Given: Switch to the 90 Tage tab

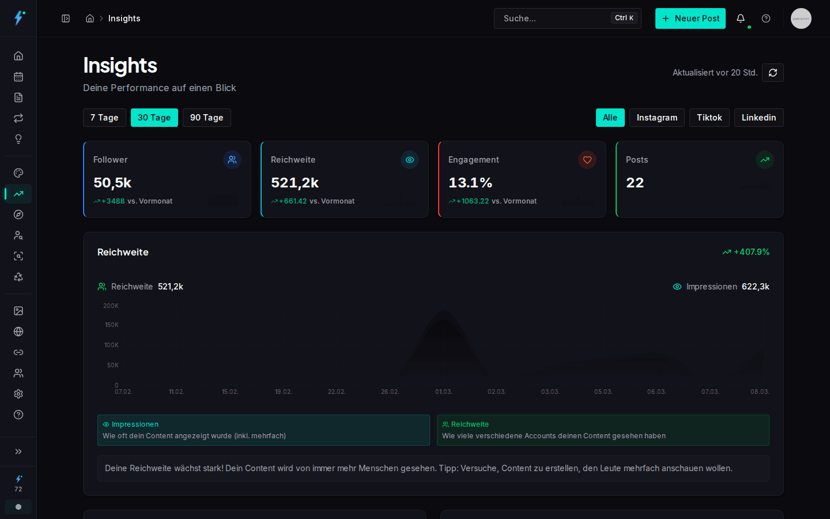Looking at the screenshot, I should (206, 118).
